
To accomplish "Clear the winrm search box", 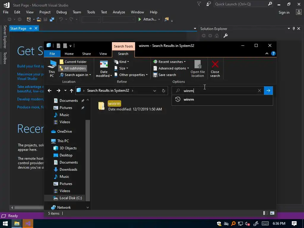I will pos(259,91).
